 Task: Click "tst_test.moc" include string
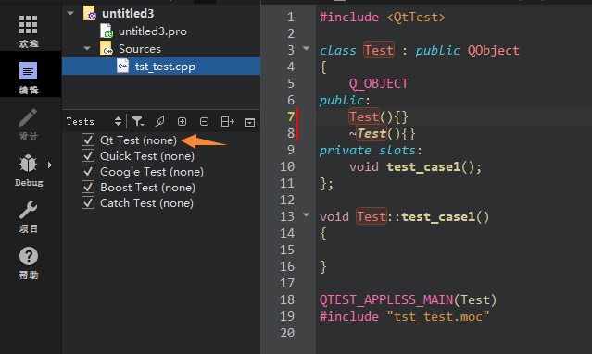point(438,317)
